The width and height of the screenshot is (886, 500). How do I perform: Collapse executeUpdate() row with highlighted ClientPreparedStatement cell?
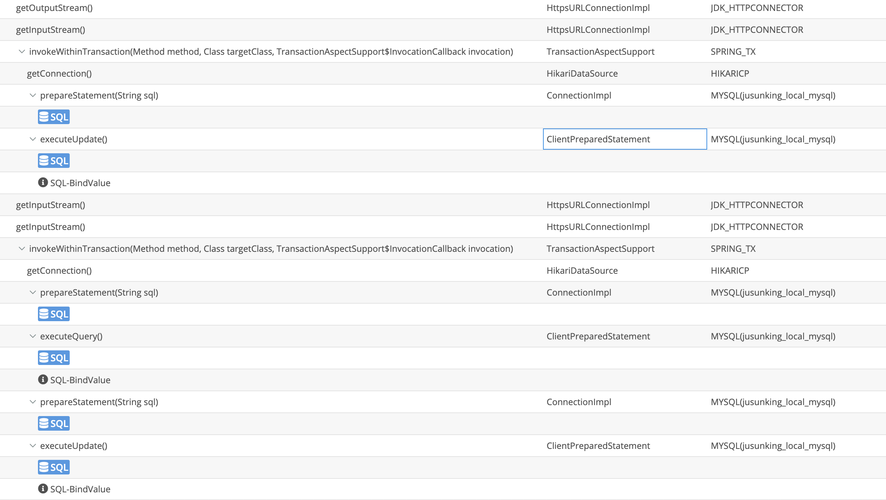[x=33, y=139]
